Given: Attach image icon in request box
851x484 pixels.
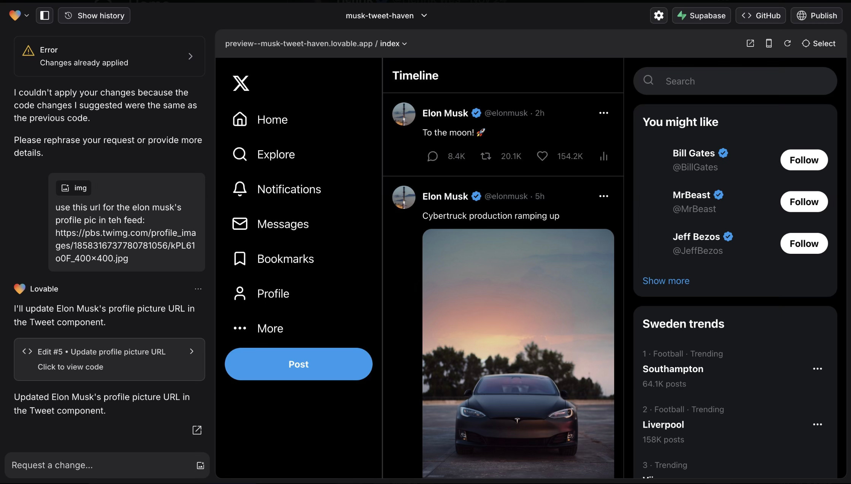Looking at the screenshot, I should [200, 465].
